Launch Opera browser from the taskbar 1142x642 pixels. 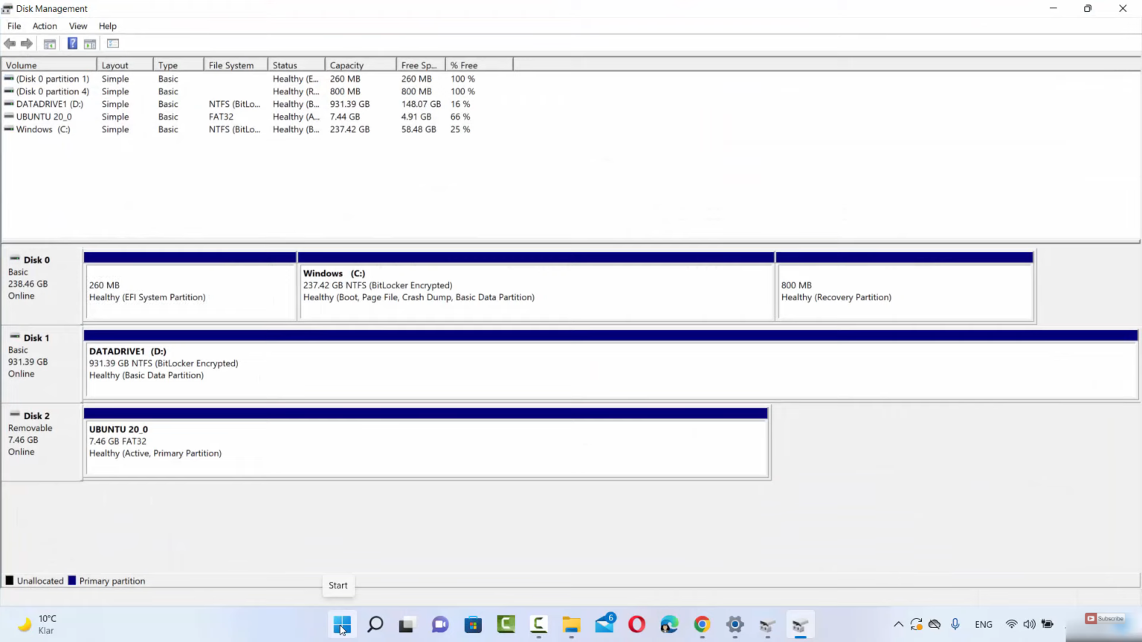[636, 625]
